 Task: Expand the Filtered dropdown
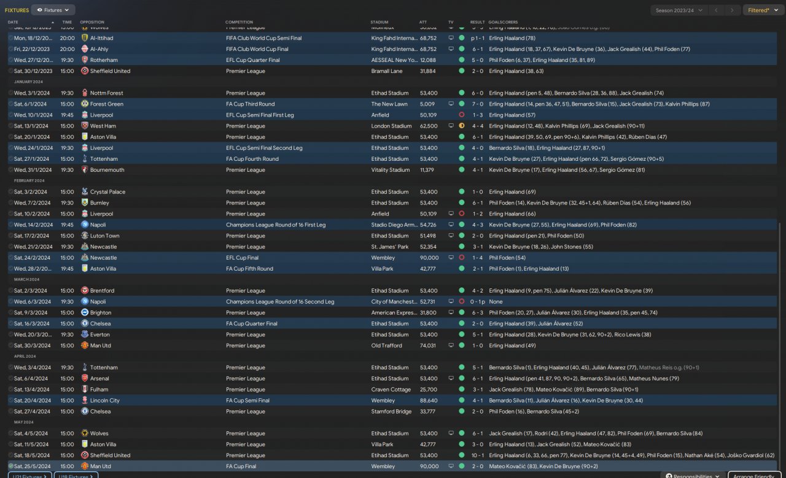(x=762, y=10)
